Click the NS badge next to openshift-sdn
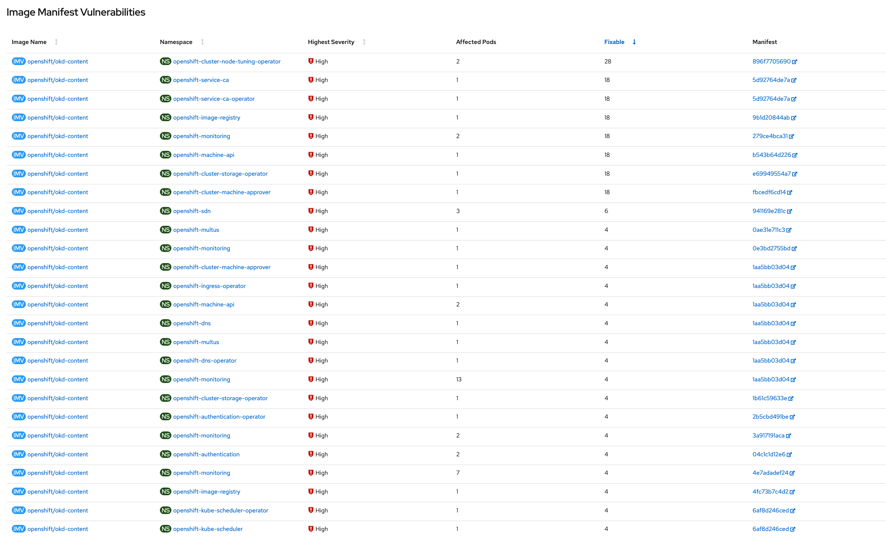 [165, 211]
